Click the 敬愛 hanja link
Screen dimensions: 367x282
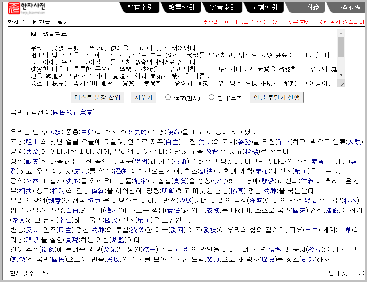click(x=268, y=181)
